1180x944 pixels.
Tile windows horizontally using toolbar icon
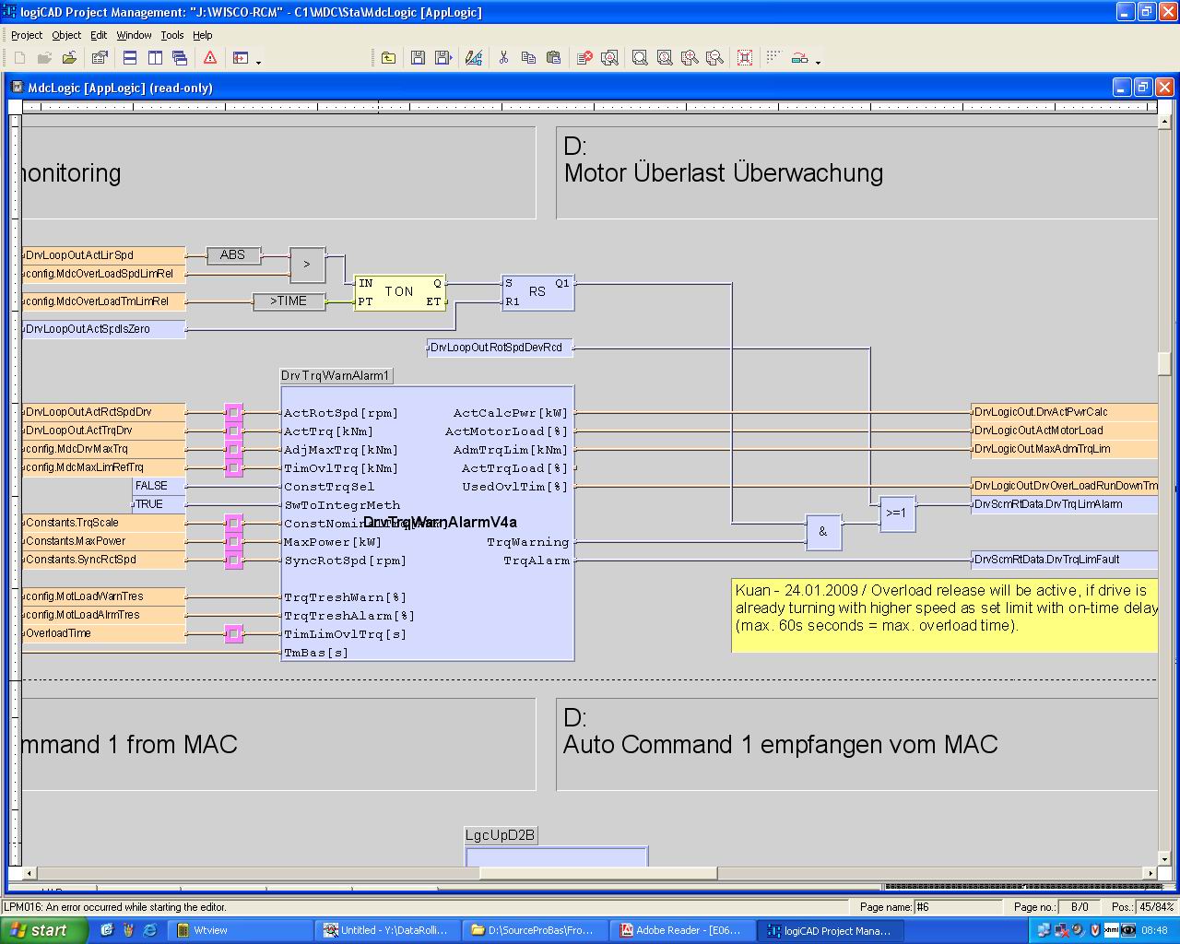click(x=130, y=58)
